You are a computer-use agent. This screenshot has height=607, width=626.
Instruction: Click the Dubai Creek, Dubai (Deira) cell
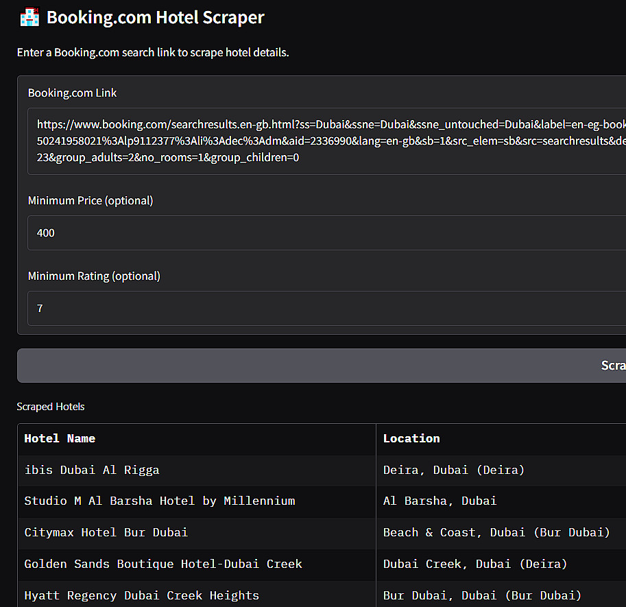[501, 564]
